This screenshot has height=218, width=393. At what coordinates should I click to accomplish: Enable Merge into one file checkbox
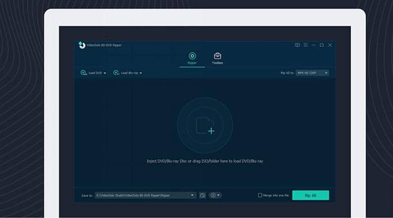point(260,195)
